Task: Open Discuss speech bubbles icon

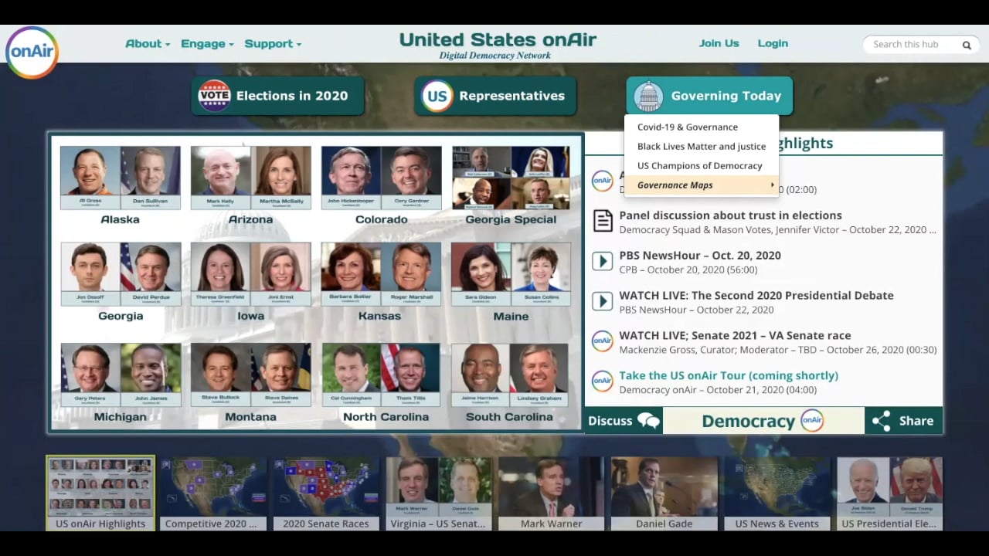Action: pos(648,421)
